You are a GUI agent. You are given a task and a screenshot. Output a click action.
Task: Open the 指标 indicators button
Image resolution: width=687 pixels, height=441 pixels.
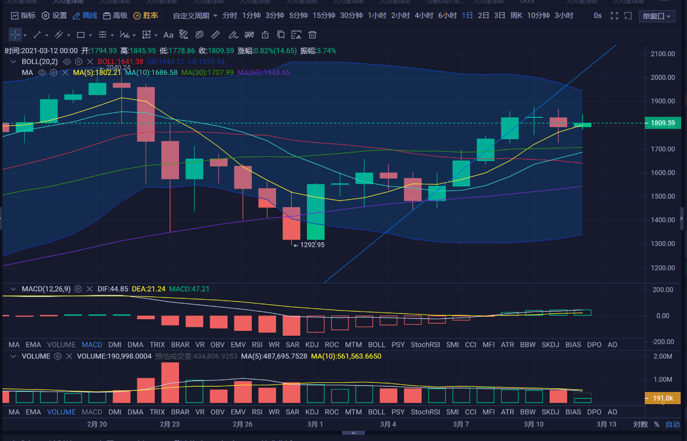[23, 16]
